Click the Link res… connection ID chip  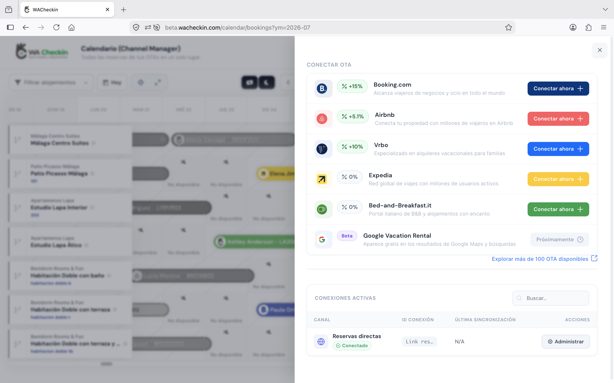(x=419, y=342)
